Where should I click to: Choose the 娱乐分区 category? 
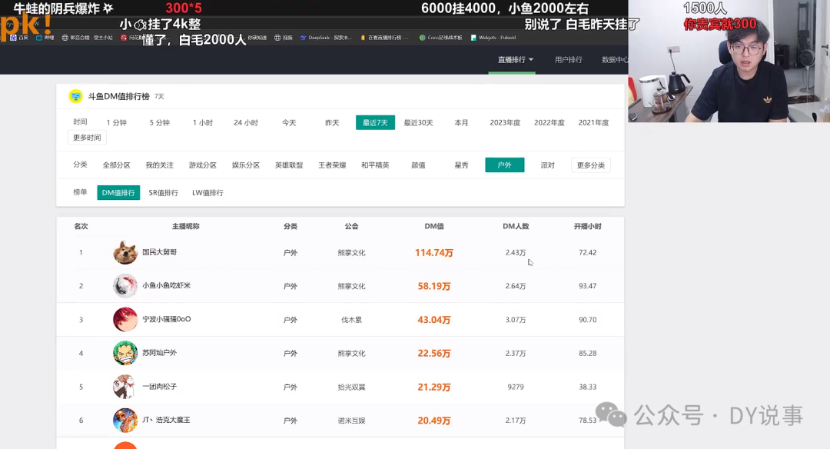tap(246, 165)
